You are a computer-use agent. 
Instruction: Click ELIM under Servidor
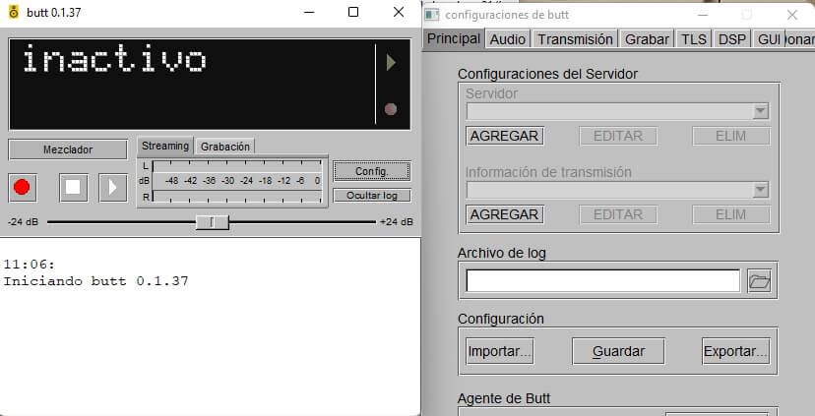click(730, 136)
